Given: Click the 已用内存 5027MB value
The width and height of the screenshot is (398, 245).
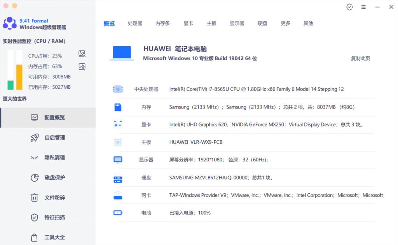Looking at the screenshot, I should (49, 87).
